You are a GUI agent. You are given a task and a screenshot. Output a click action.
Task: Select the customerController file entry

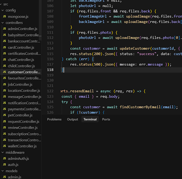coord(24,72)
